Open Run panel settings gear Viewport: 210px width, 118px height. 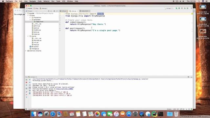[x=188, y=77]
